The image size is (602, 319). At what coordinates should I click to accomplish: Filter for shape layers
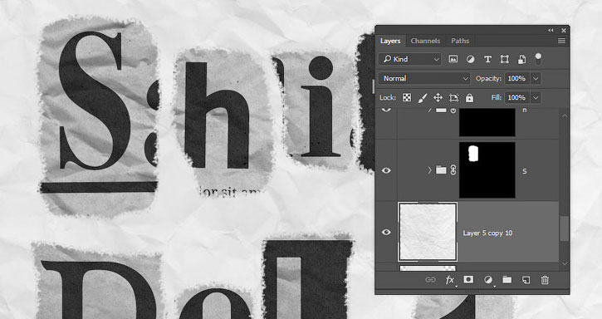(x=505, y=59)
